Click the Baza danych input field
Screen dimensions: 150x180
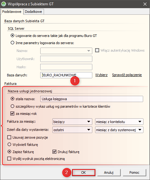[x=66, y=75]
